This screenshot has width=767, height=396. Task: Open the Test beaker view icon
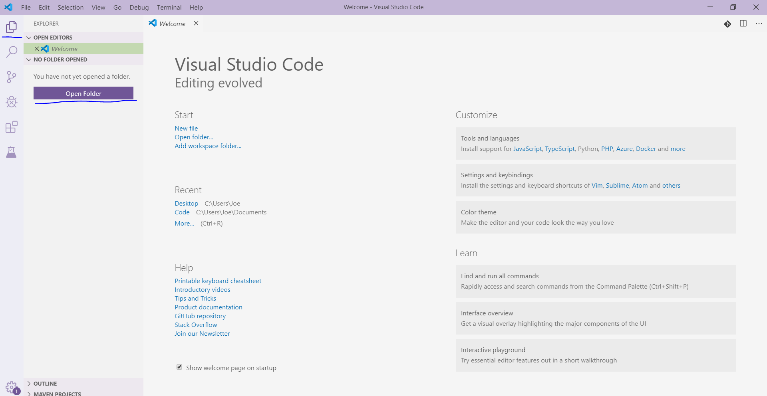tap(12, 152)
